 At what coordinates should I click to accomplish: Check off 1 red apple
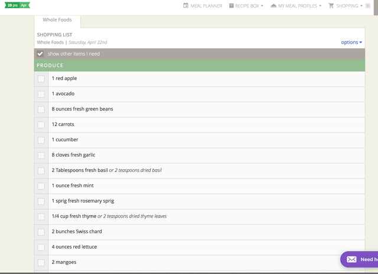pos(41,79)
